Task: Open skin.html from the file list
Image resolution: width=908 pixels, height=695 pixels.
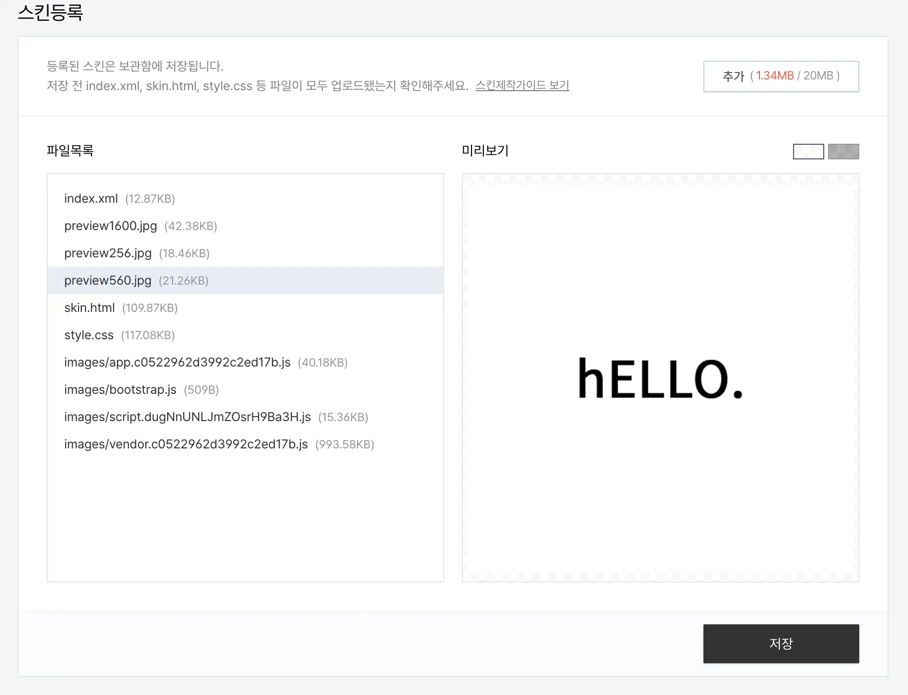Action: point(90,308)
